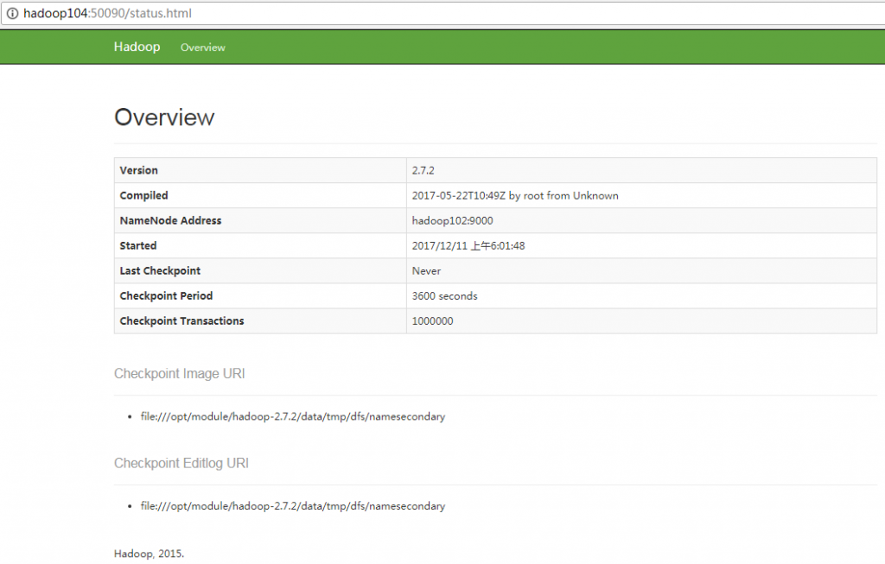885x564 pixels.
Task: Select the compiled value 2017-05-22T10:49Z by root
Action: coord(515,196)
